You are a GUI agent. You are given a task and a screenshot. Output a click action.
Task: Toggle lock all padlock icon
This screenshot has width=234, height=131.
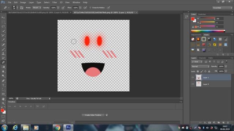click(209, 71)
